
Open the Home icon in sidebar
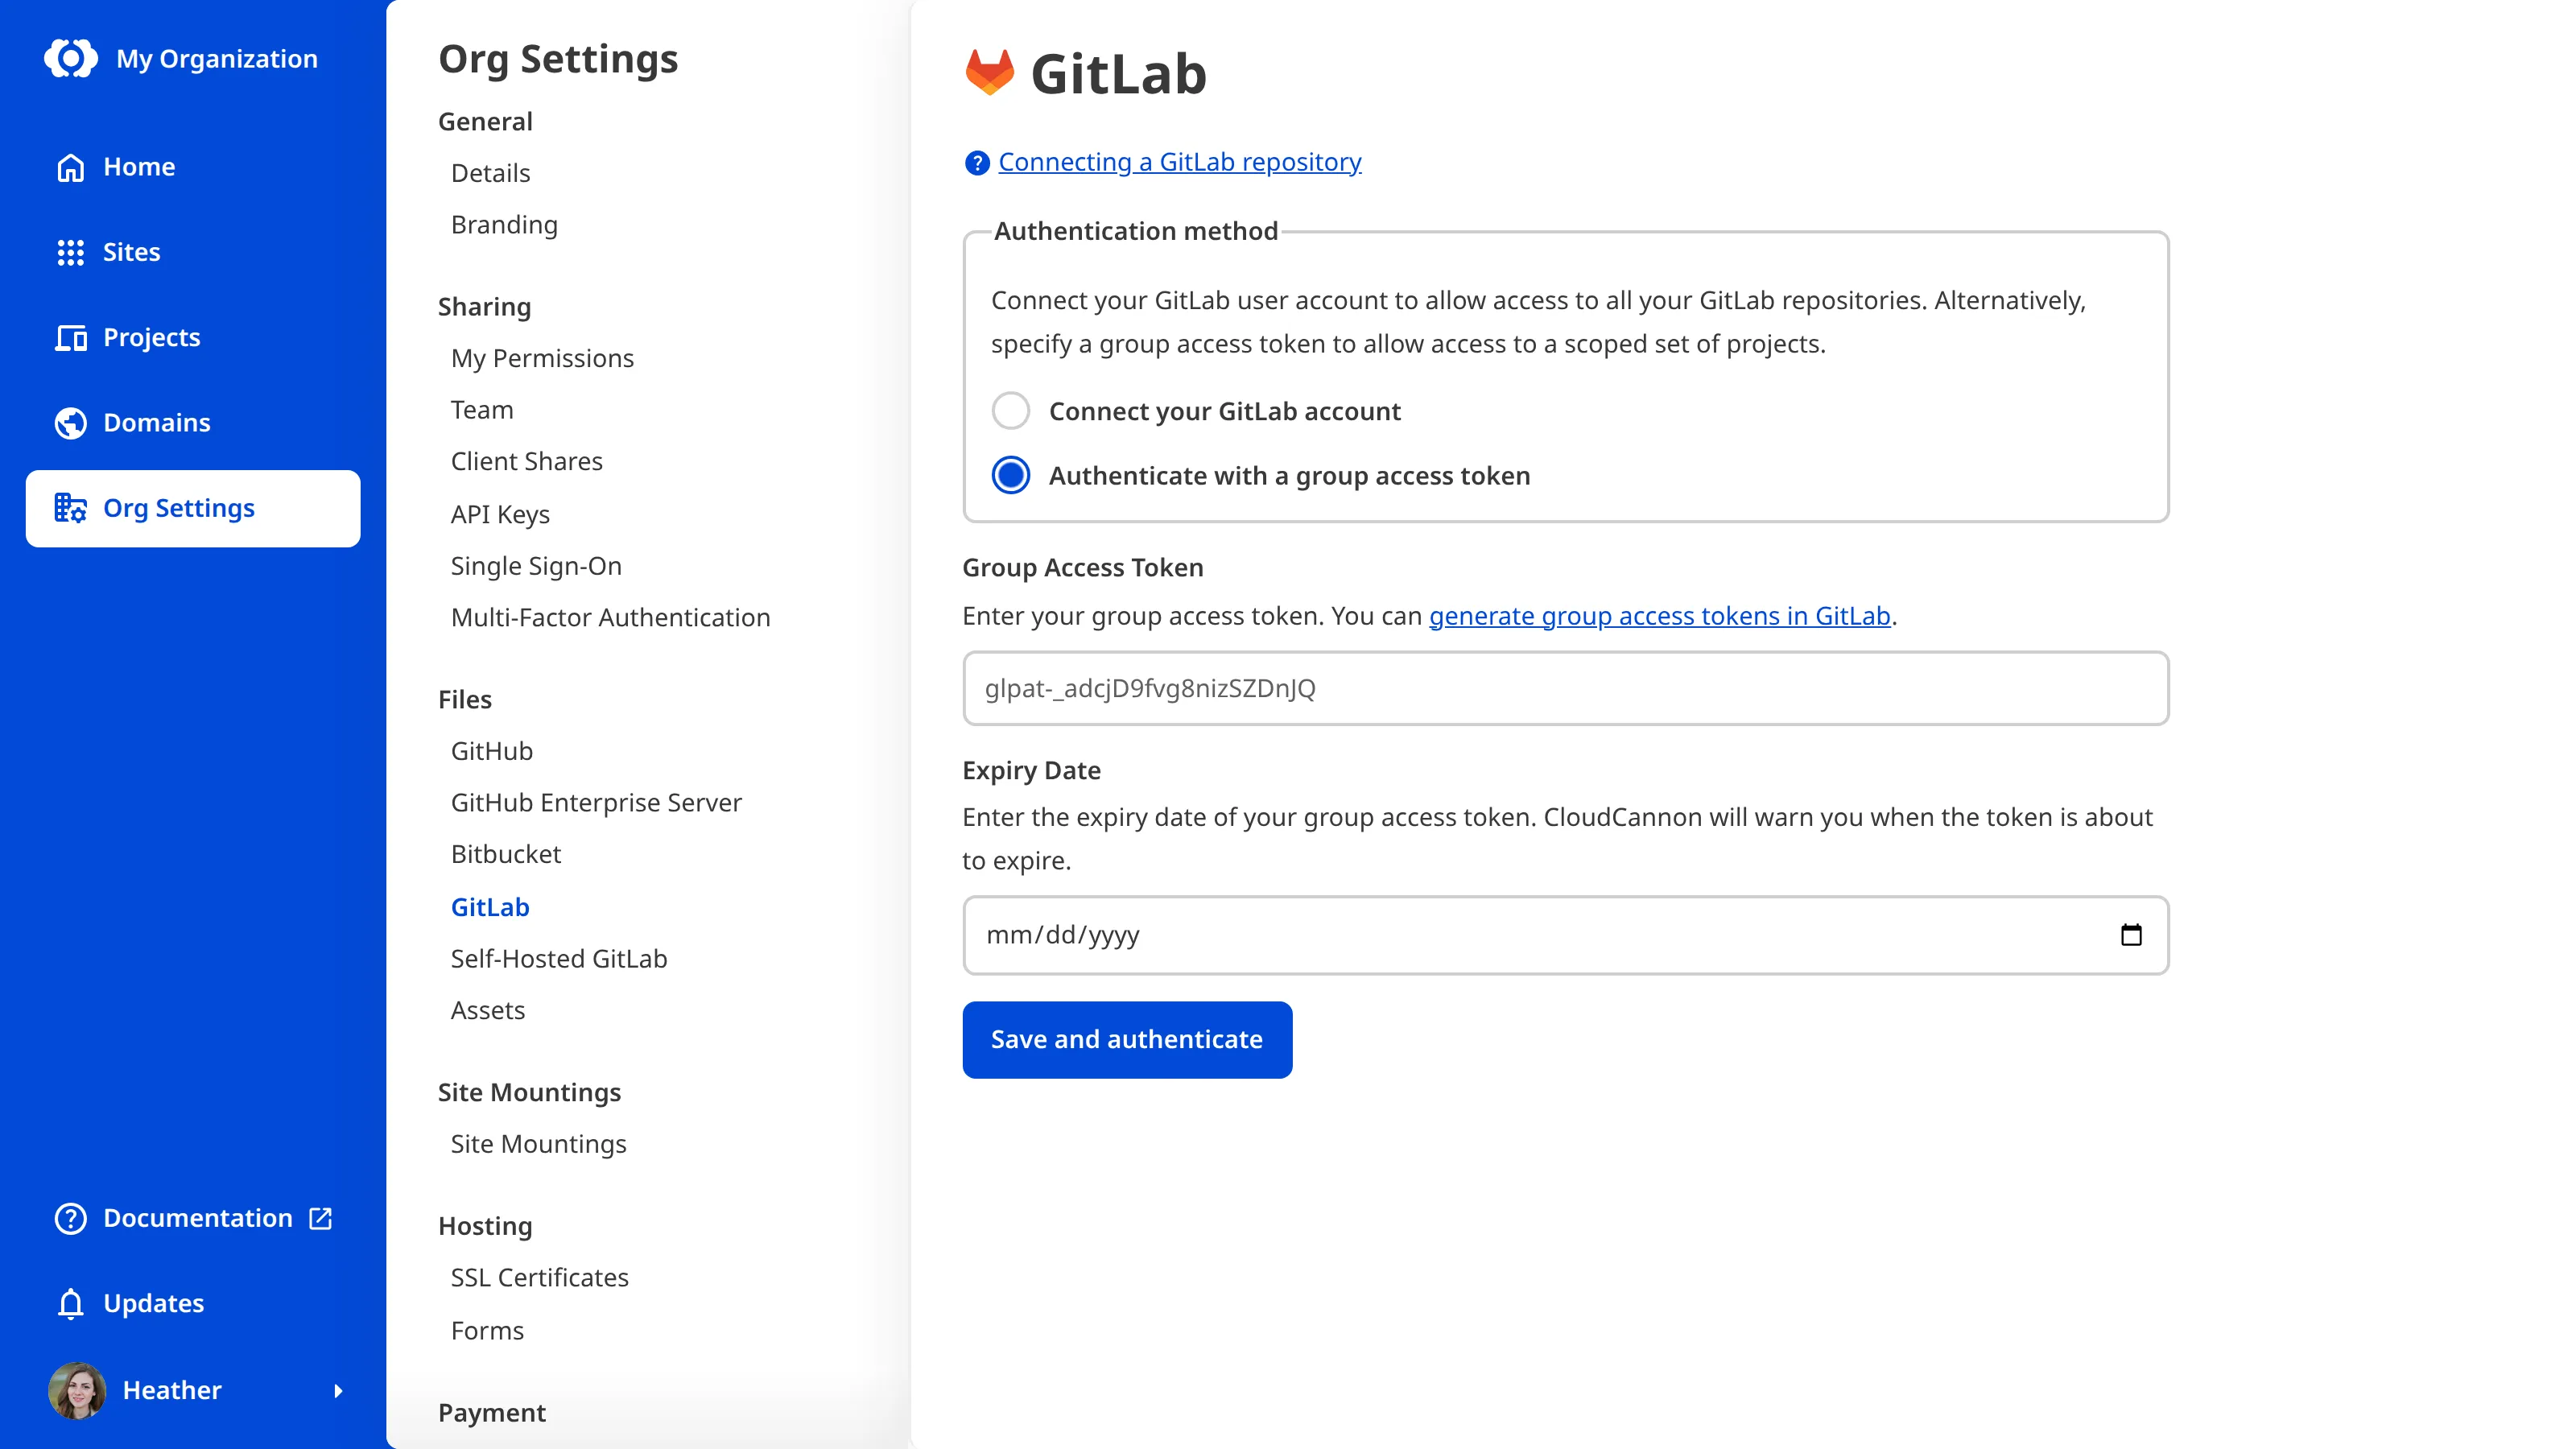(70, 167)
